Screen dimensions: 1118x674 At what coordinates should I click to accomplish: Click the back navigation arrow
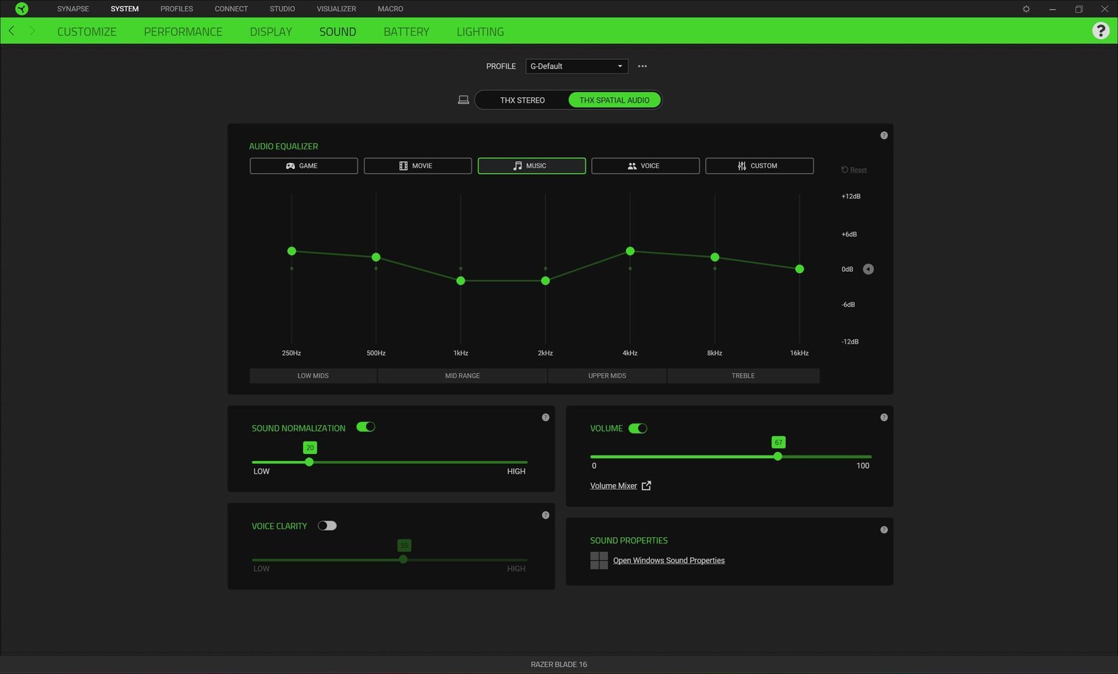[12, 31]
